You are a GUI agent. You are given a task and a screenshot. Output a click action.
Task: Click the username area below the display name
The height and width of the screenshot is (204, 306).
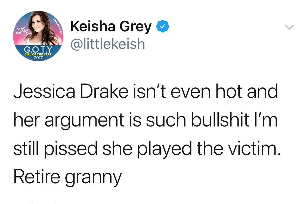108,44
